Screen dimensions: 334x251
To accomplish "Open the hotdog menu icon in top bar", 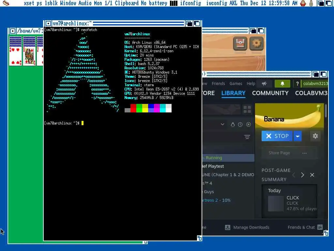I will point(6,3).
